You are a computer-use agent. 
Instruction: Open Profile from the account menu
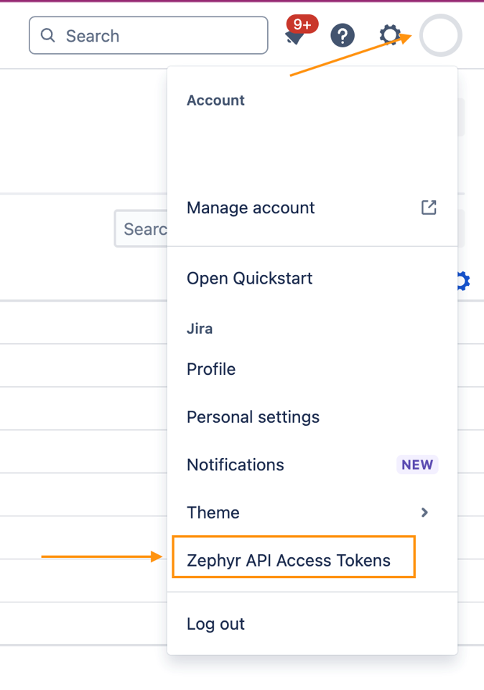coord(210,369)
